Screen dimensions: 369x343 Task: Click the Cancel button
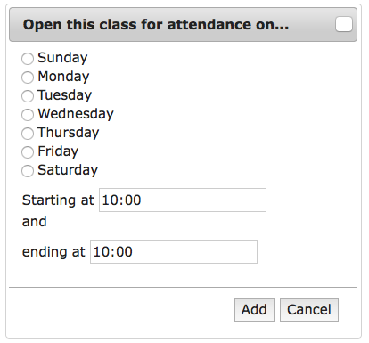coord(309,310)
